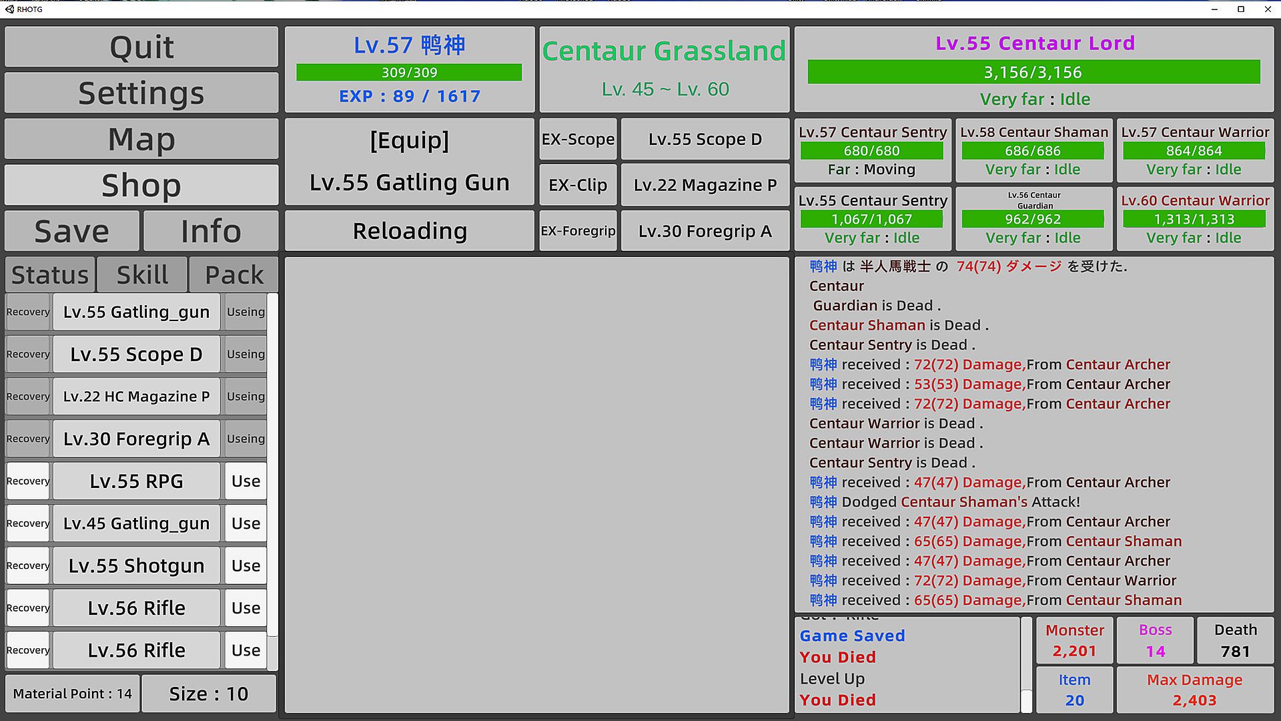Switch to the Status tab
The image size is (1281, 721).
click(50, 275)
